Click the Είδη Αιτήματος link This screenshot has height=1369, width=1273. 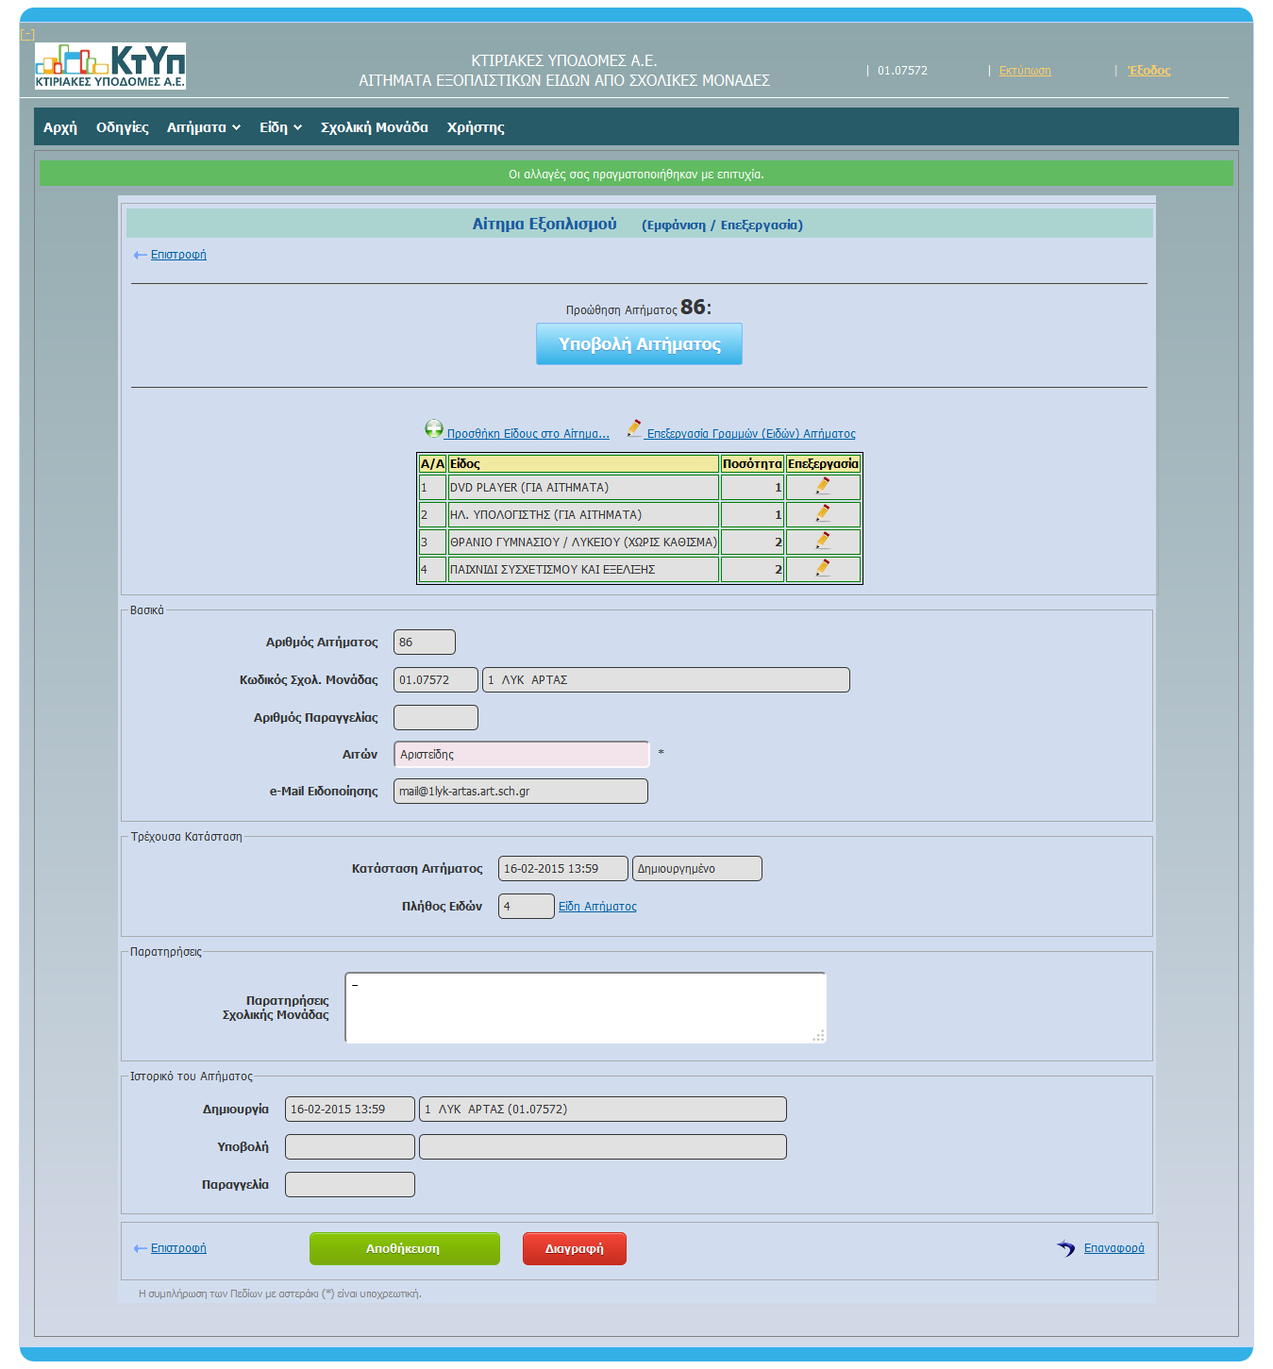pos(597,907)
